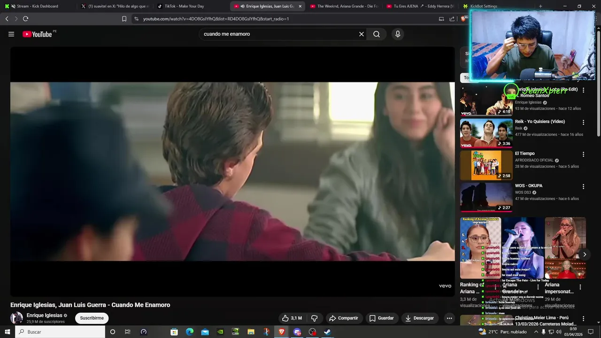This screenshot has height=338, width=601.
Task: Click the share icon in address bar
Action: [452, 19]
